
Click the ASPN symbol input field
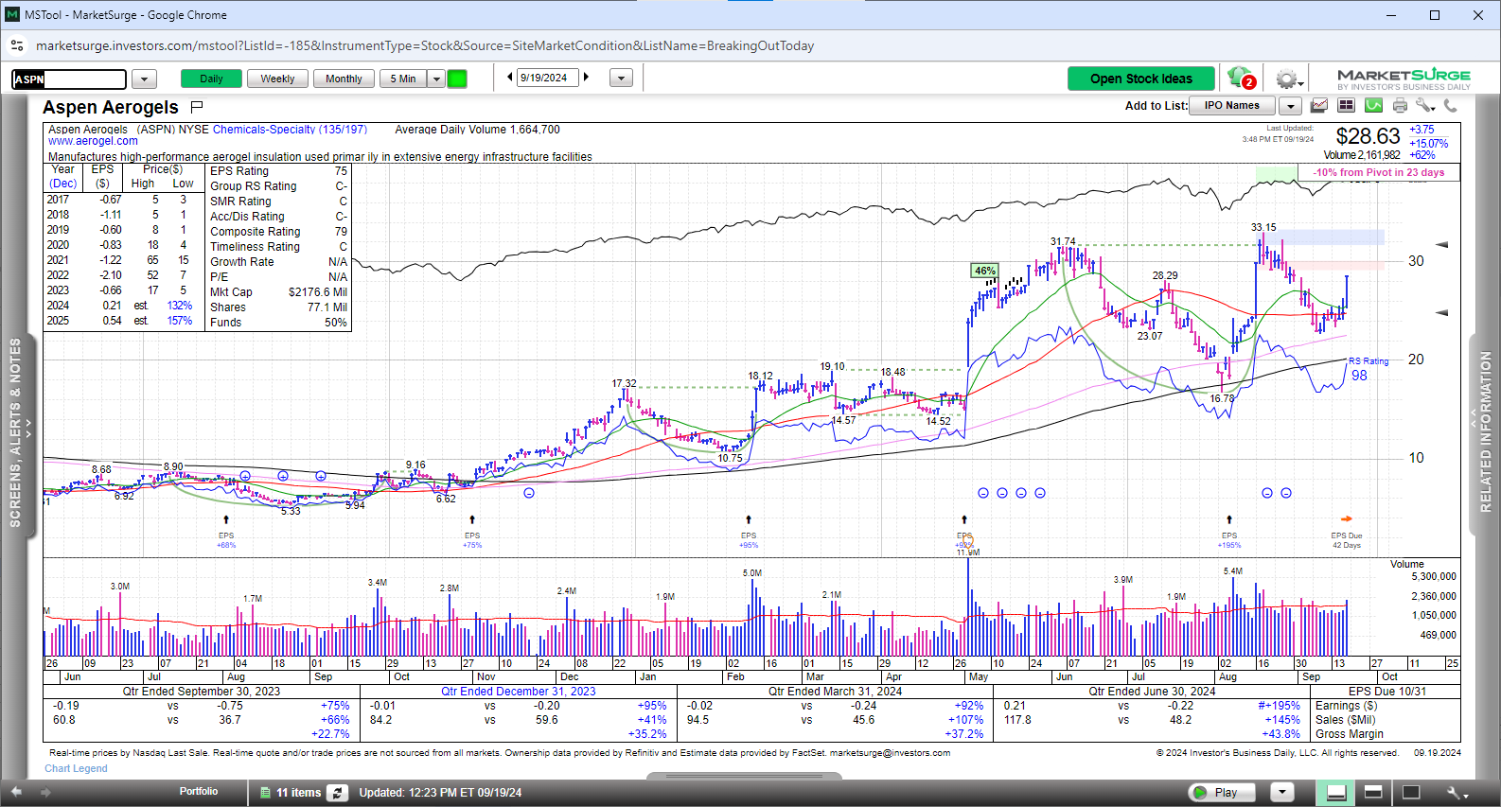[x=69, y=79]
